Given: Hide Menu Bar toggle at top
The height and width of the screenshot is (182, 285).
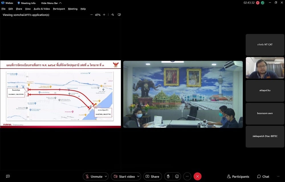Looking at the screenshot, I should [51, 3].
